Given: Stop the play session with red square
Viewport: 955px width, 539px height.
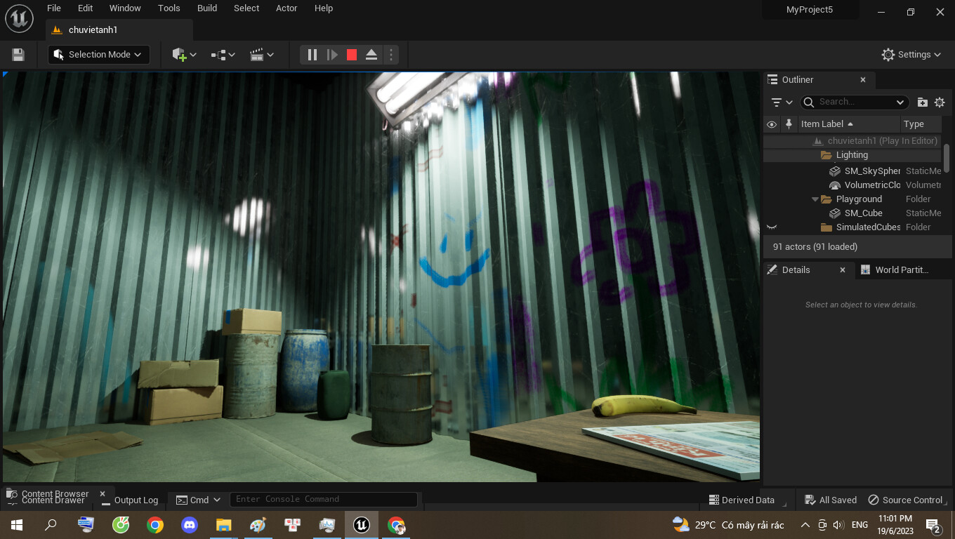Looking at the screenshot, I should pos(352,55).
